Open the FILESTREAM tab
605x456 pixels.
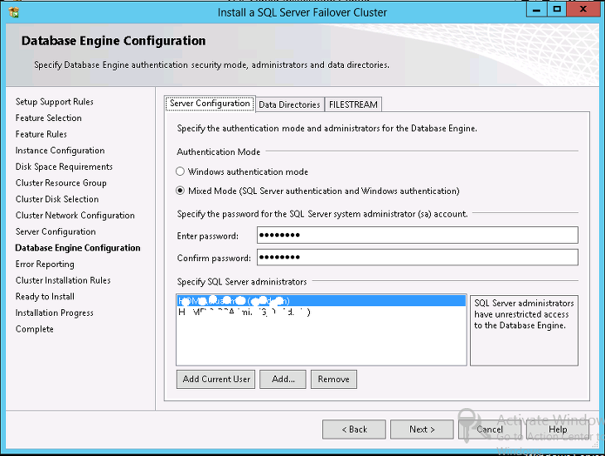pos(353,104)
